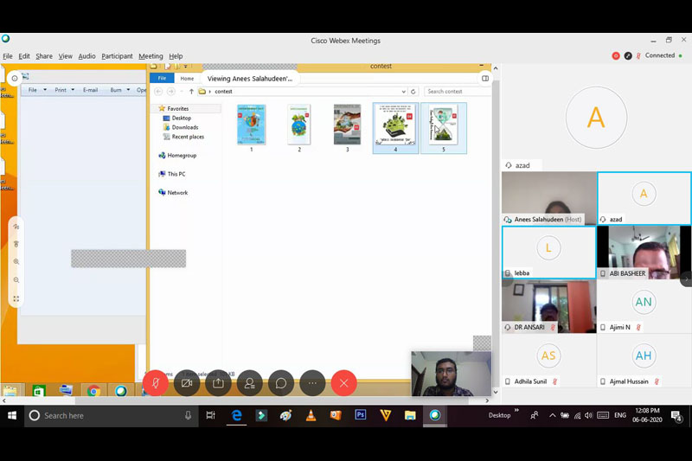692x461 pixels.
Task: Open the Chat panel
Action: (x=281, y=382)
